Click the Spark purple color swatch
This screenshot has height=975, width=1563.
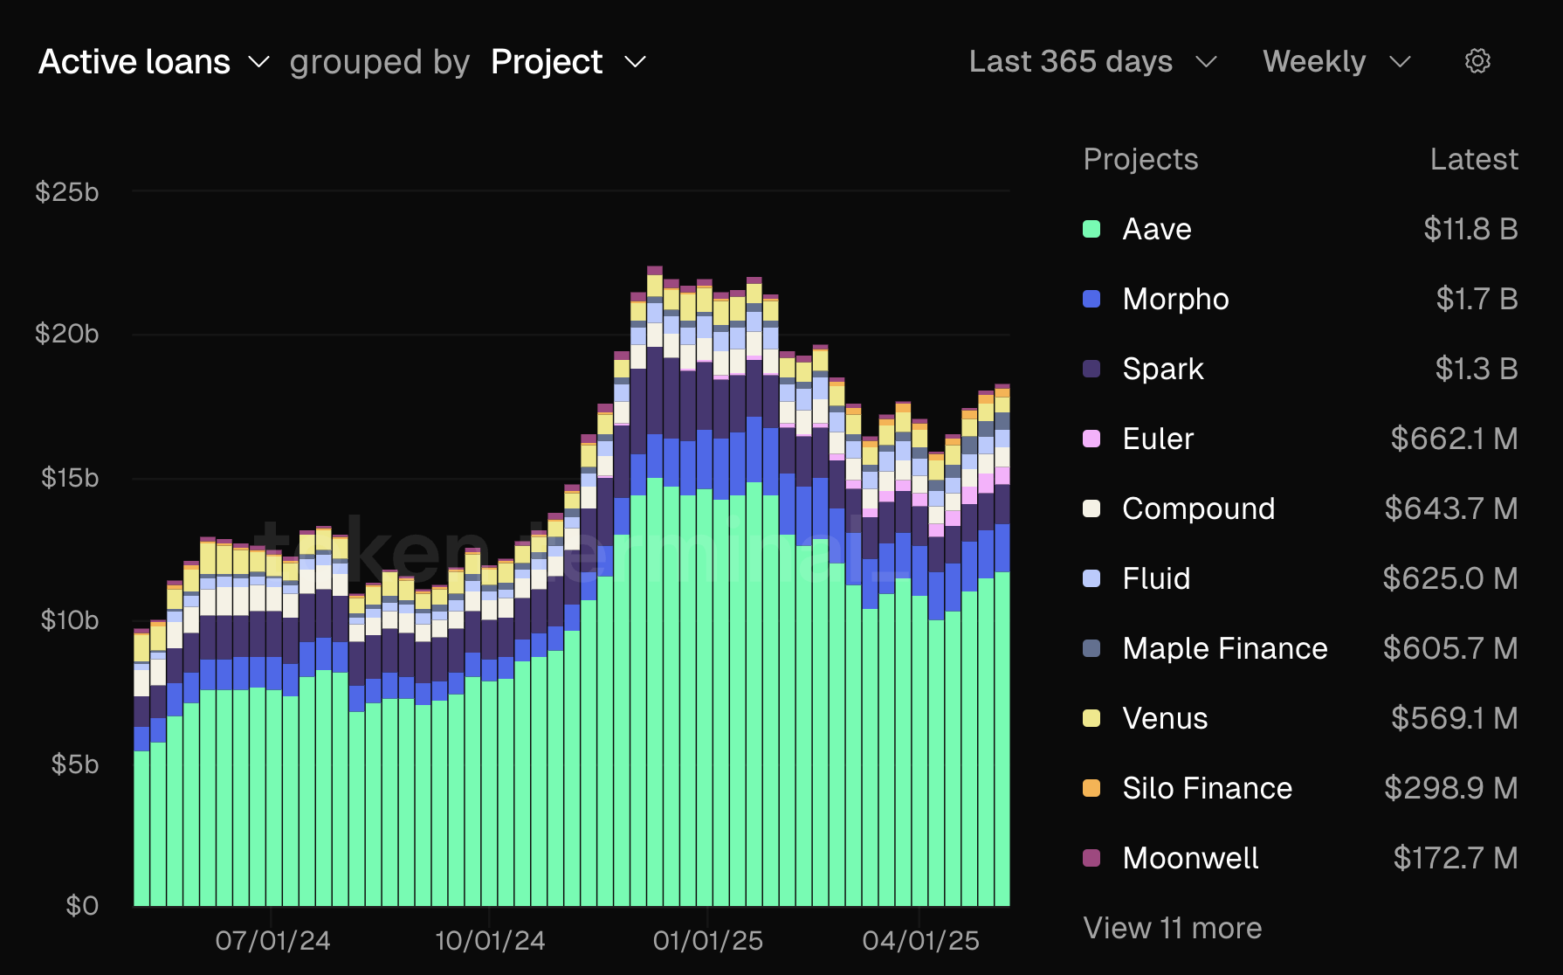pos(1091,369)
